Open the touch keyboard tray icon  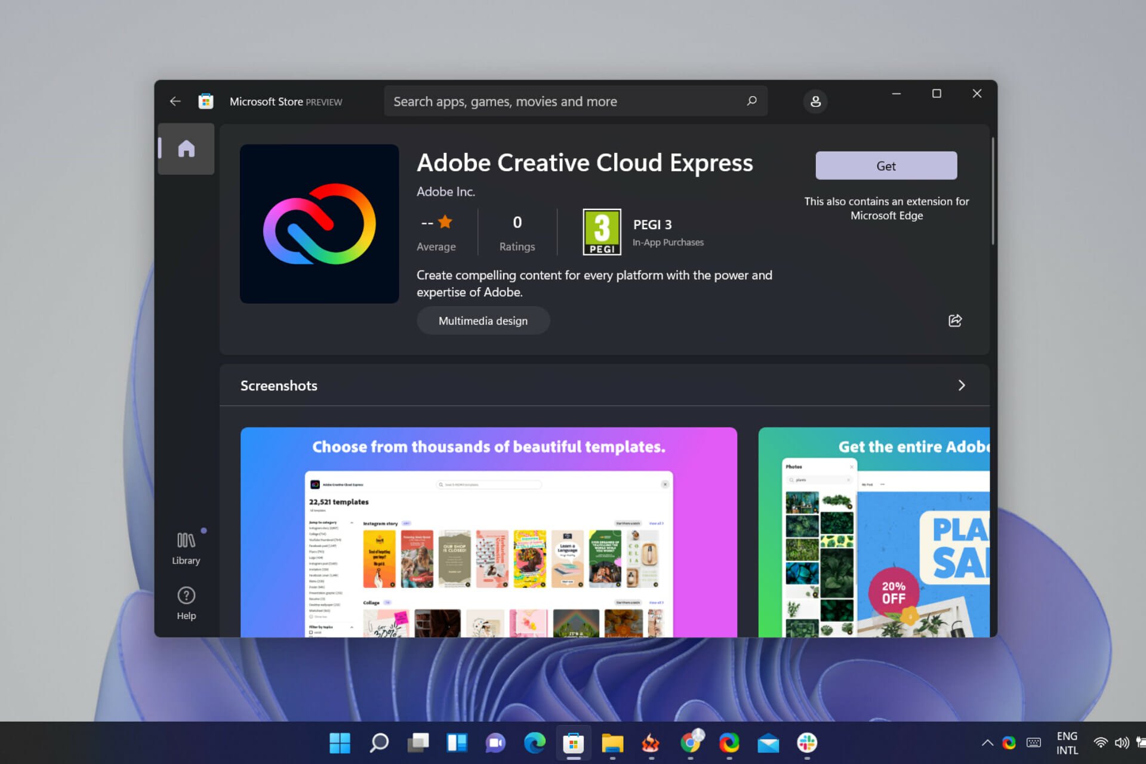click(x=1034, y=743)
